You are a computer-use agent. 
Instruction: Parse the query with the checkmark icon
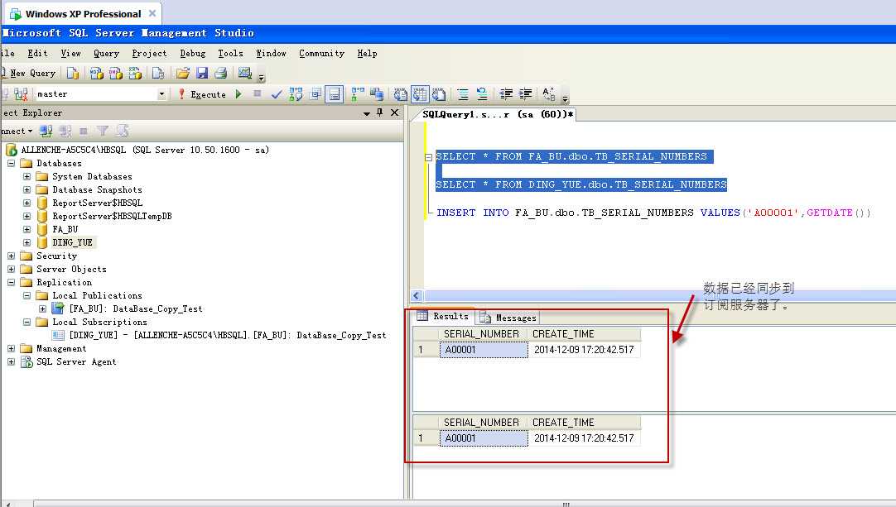pyautogui.click(x=277, y=94)
